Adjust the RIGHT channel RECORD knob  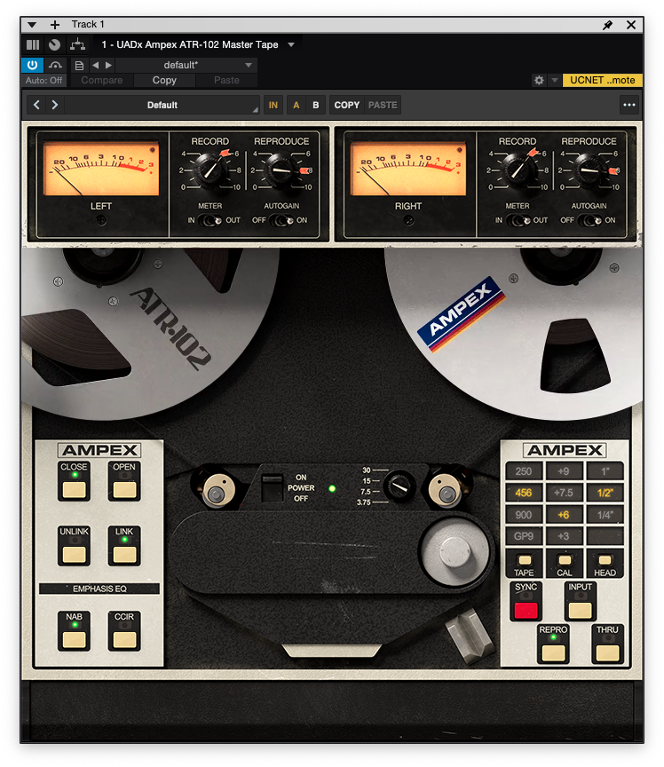[x=518, y=170]
